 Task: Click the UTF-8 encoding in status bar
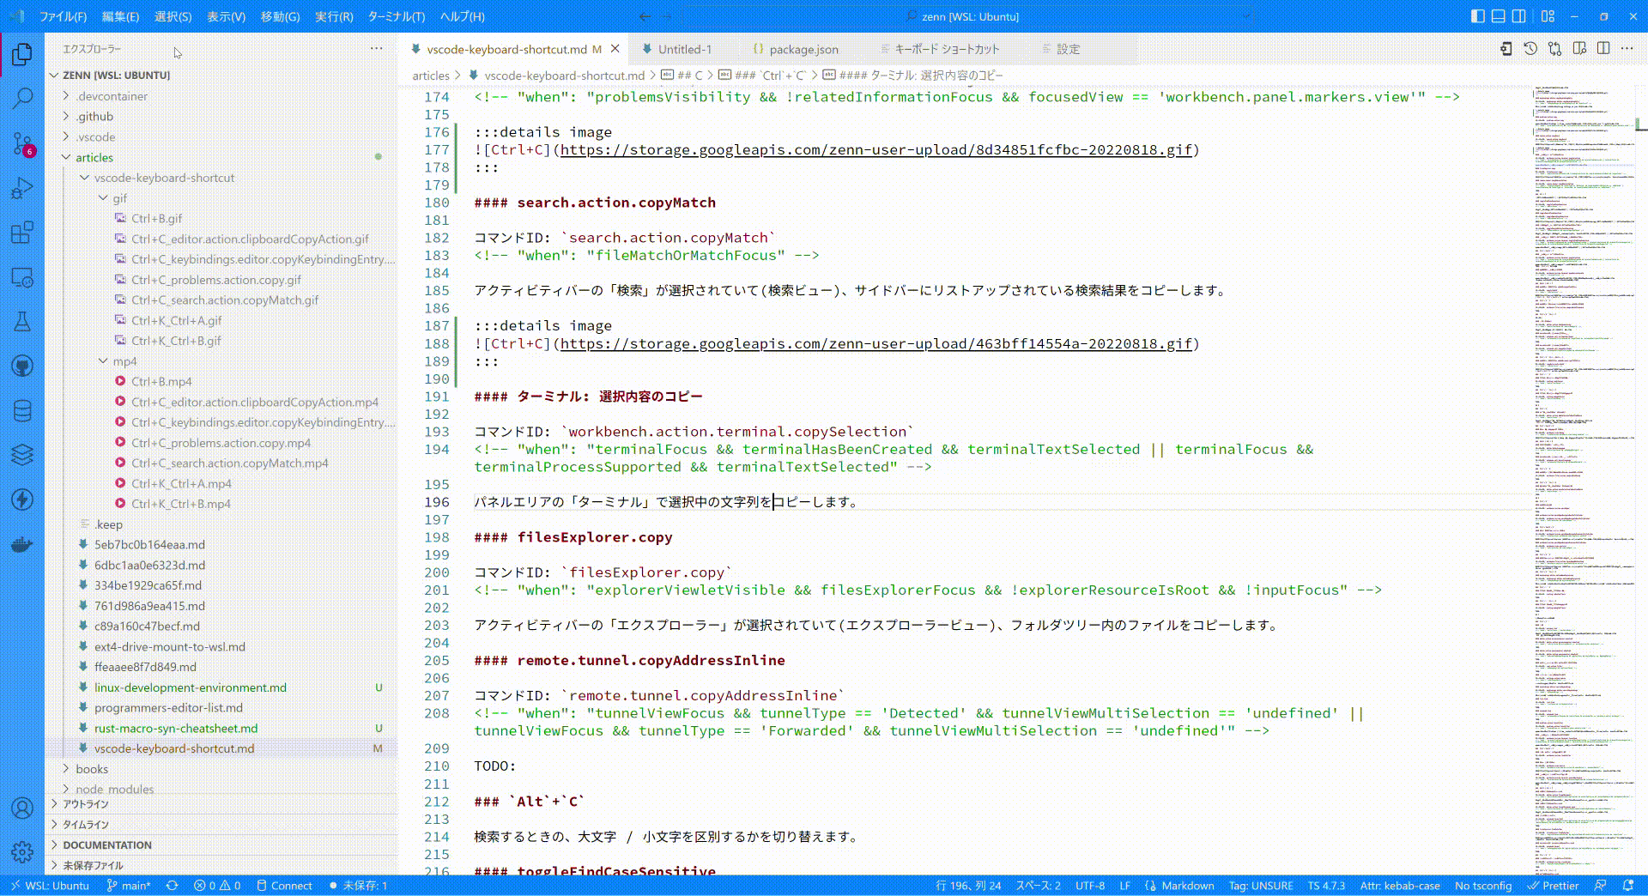coord(1090,886)
